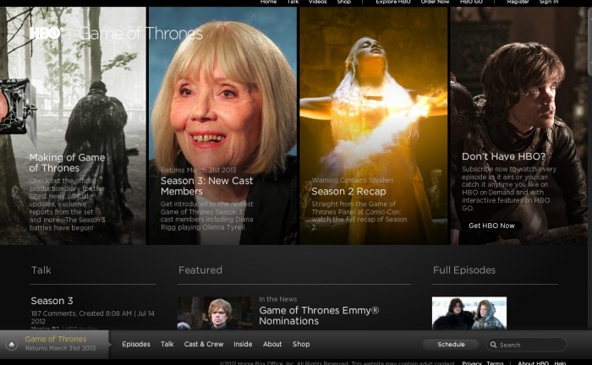Open Season 3: New Cast Members headline

click(206, 186)
